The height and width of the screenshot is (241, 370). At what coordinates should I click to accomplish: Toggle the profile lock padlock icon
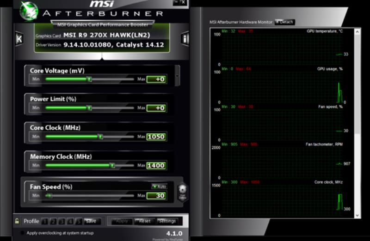[x=17, y=221]
